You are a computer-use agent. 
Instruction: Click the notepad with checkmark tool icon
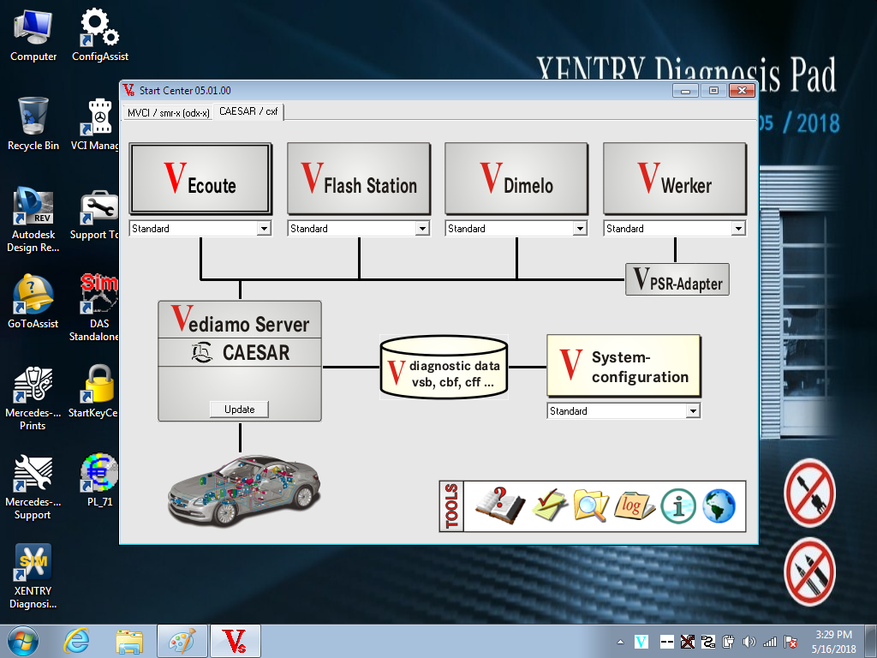tap(550, 505)
